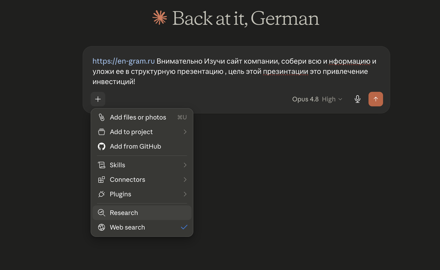Choose Add files or photos
440x270 pixels.
click(x=142, y=117)
